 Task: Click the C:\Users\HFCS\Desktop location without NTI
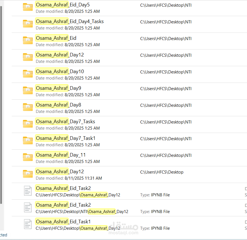[x=162, y=172]
